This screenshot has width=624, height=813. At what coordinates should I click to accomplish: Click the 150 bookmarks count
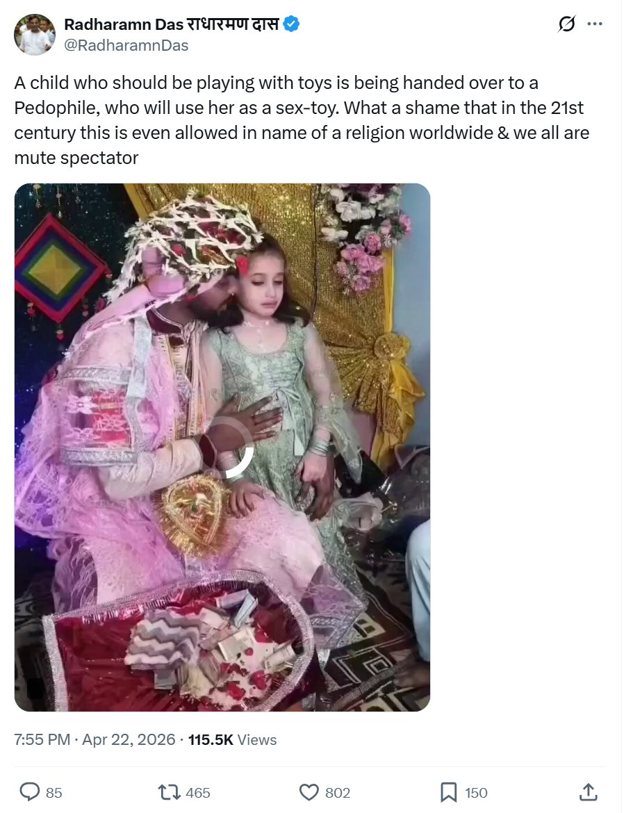coord(476,793)
